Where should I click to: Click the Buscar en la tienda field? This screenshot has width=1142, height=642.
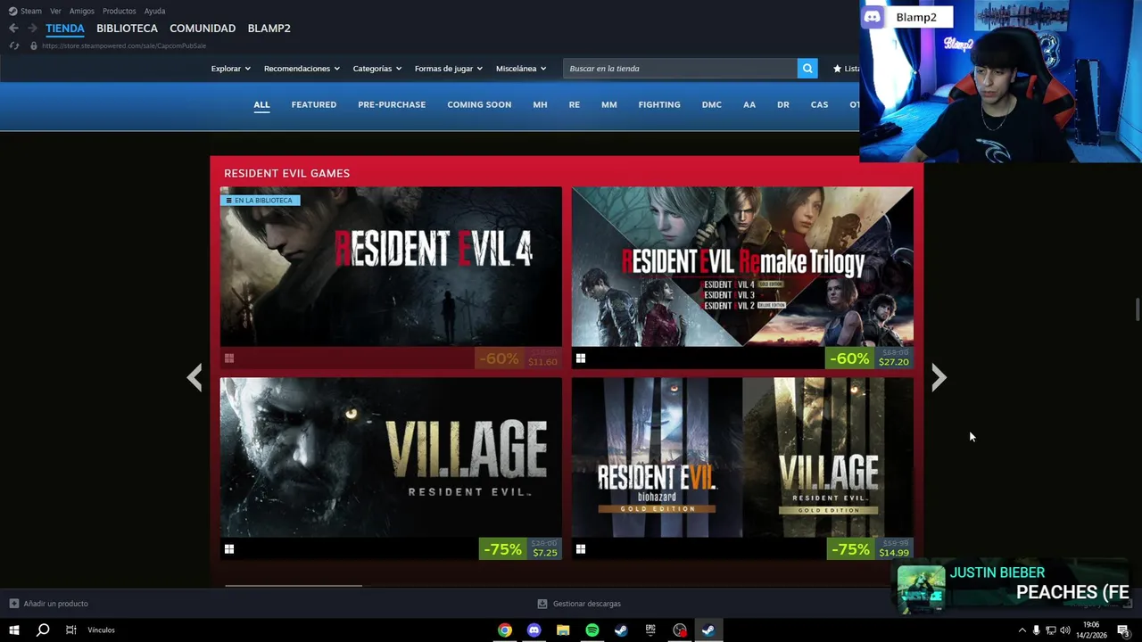(681, 69)
